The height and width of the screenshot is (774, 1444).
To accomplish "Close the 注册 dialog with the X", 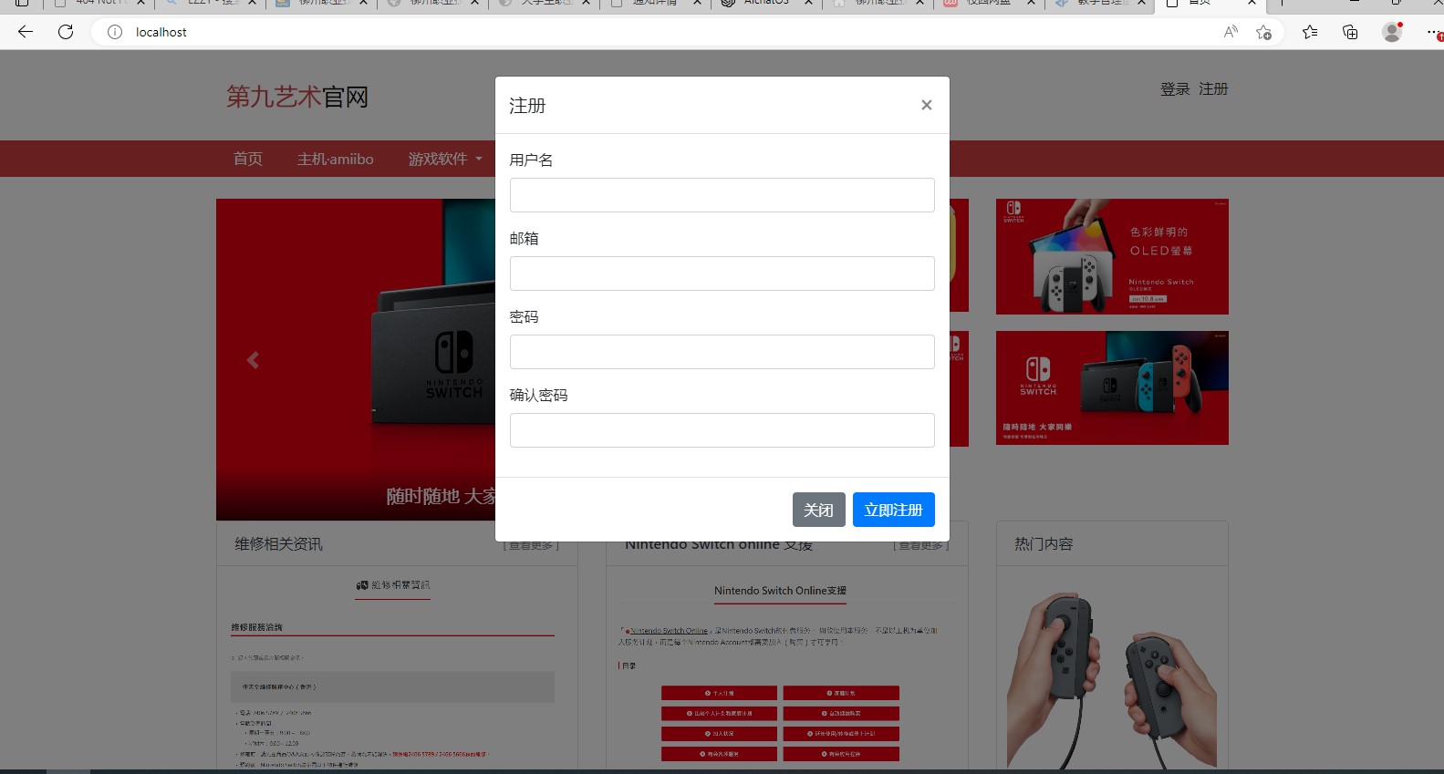I will click(926, 105).
